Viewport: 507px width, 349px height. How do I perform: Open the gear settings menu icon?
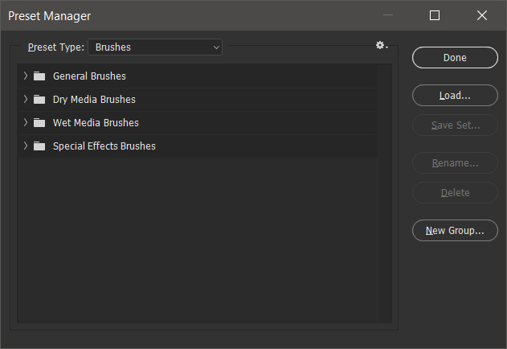coord(382,46)
